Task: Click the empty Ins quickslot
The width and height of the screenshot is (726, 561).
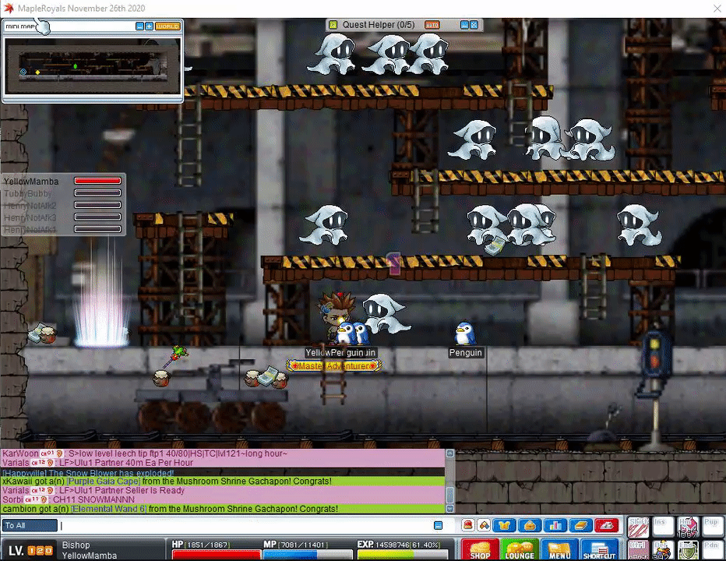Action: [663, 527]
